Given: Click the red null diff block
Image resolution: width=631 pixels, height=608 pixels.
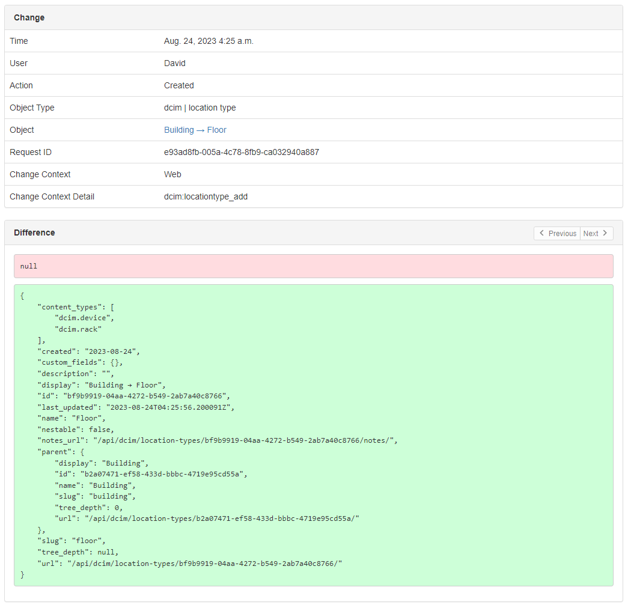Looking at the screenshot, I should (x=313, y=266).
